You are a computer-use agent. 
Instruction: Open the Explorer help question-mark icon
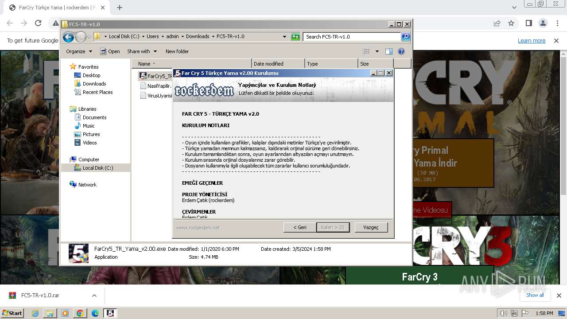click(x=401, y=51)
